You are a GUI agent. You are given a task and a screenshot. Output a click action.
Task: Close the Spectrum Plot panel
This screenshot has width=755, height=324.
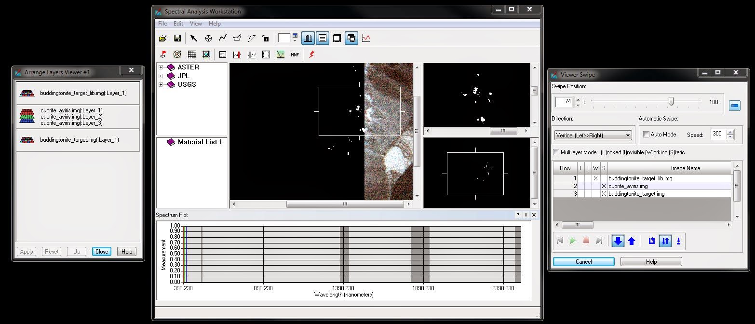pyautogui.click(x=534, y=215)
